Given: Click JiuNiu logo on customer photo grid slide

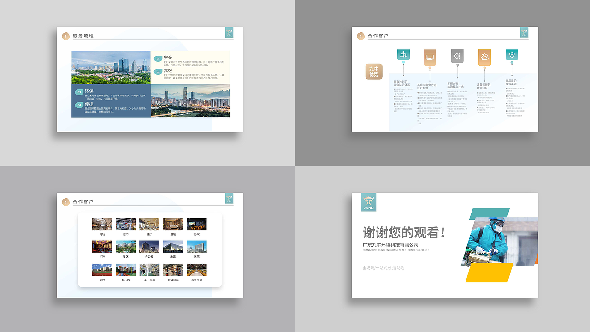Looking at the screenshot, I should (x=229, y=198).
